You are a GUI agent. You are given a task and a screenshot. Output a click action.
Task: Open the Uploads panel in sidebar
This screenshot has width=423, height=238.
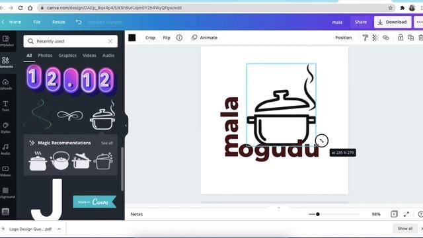(x=6, y=85)
